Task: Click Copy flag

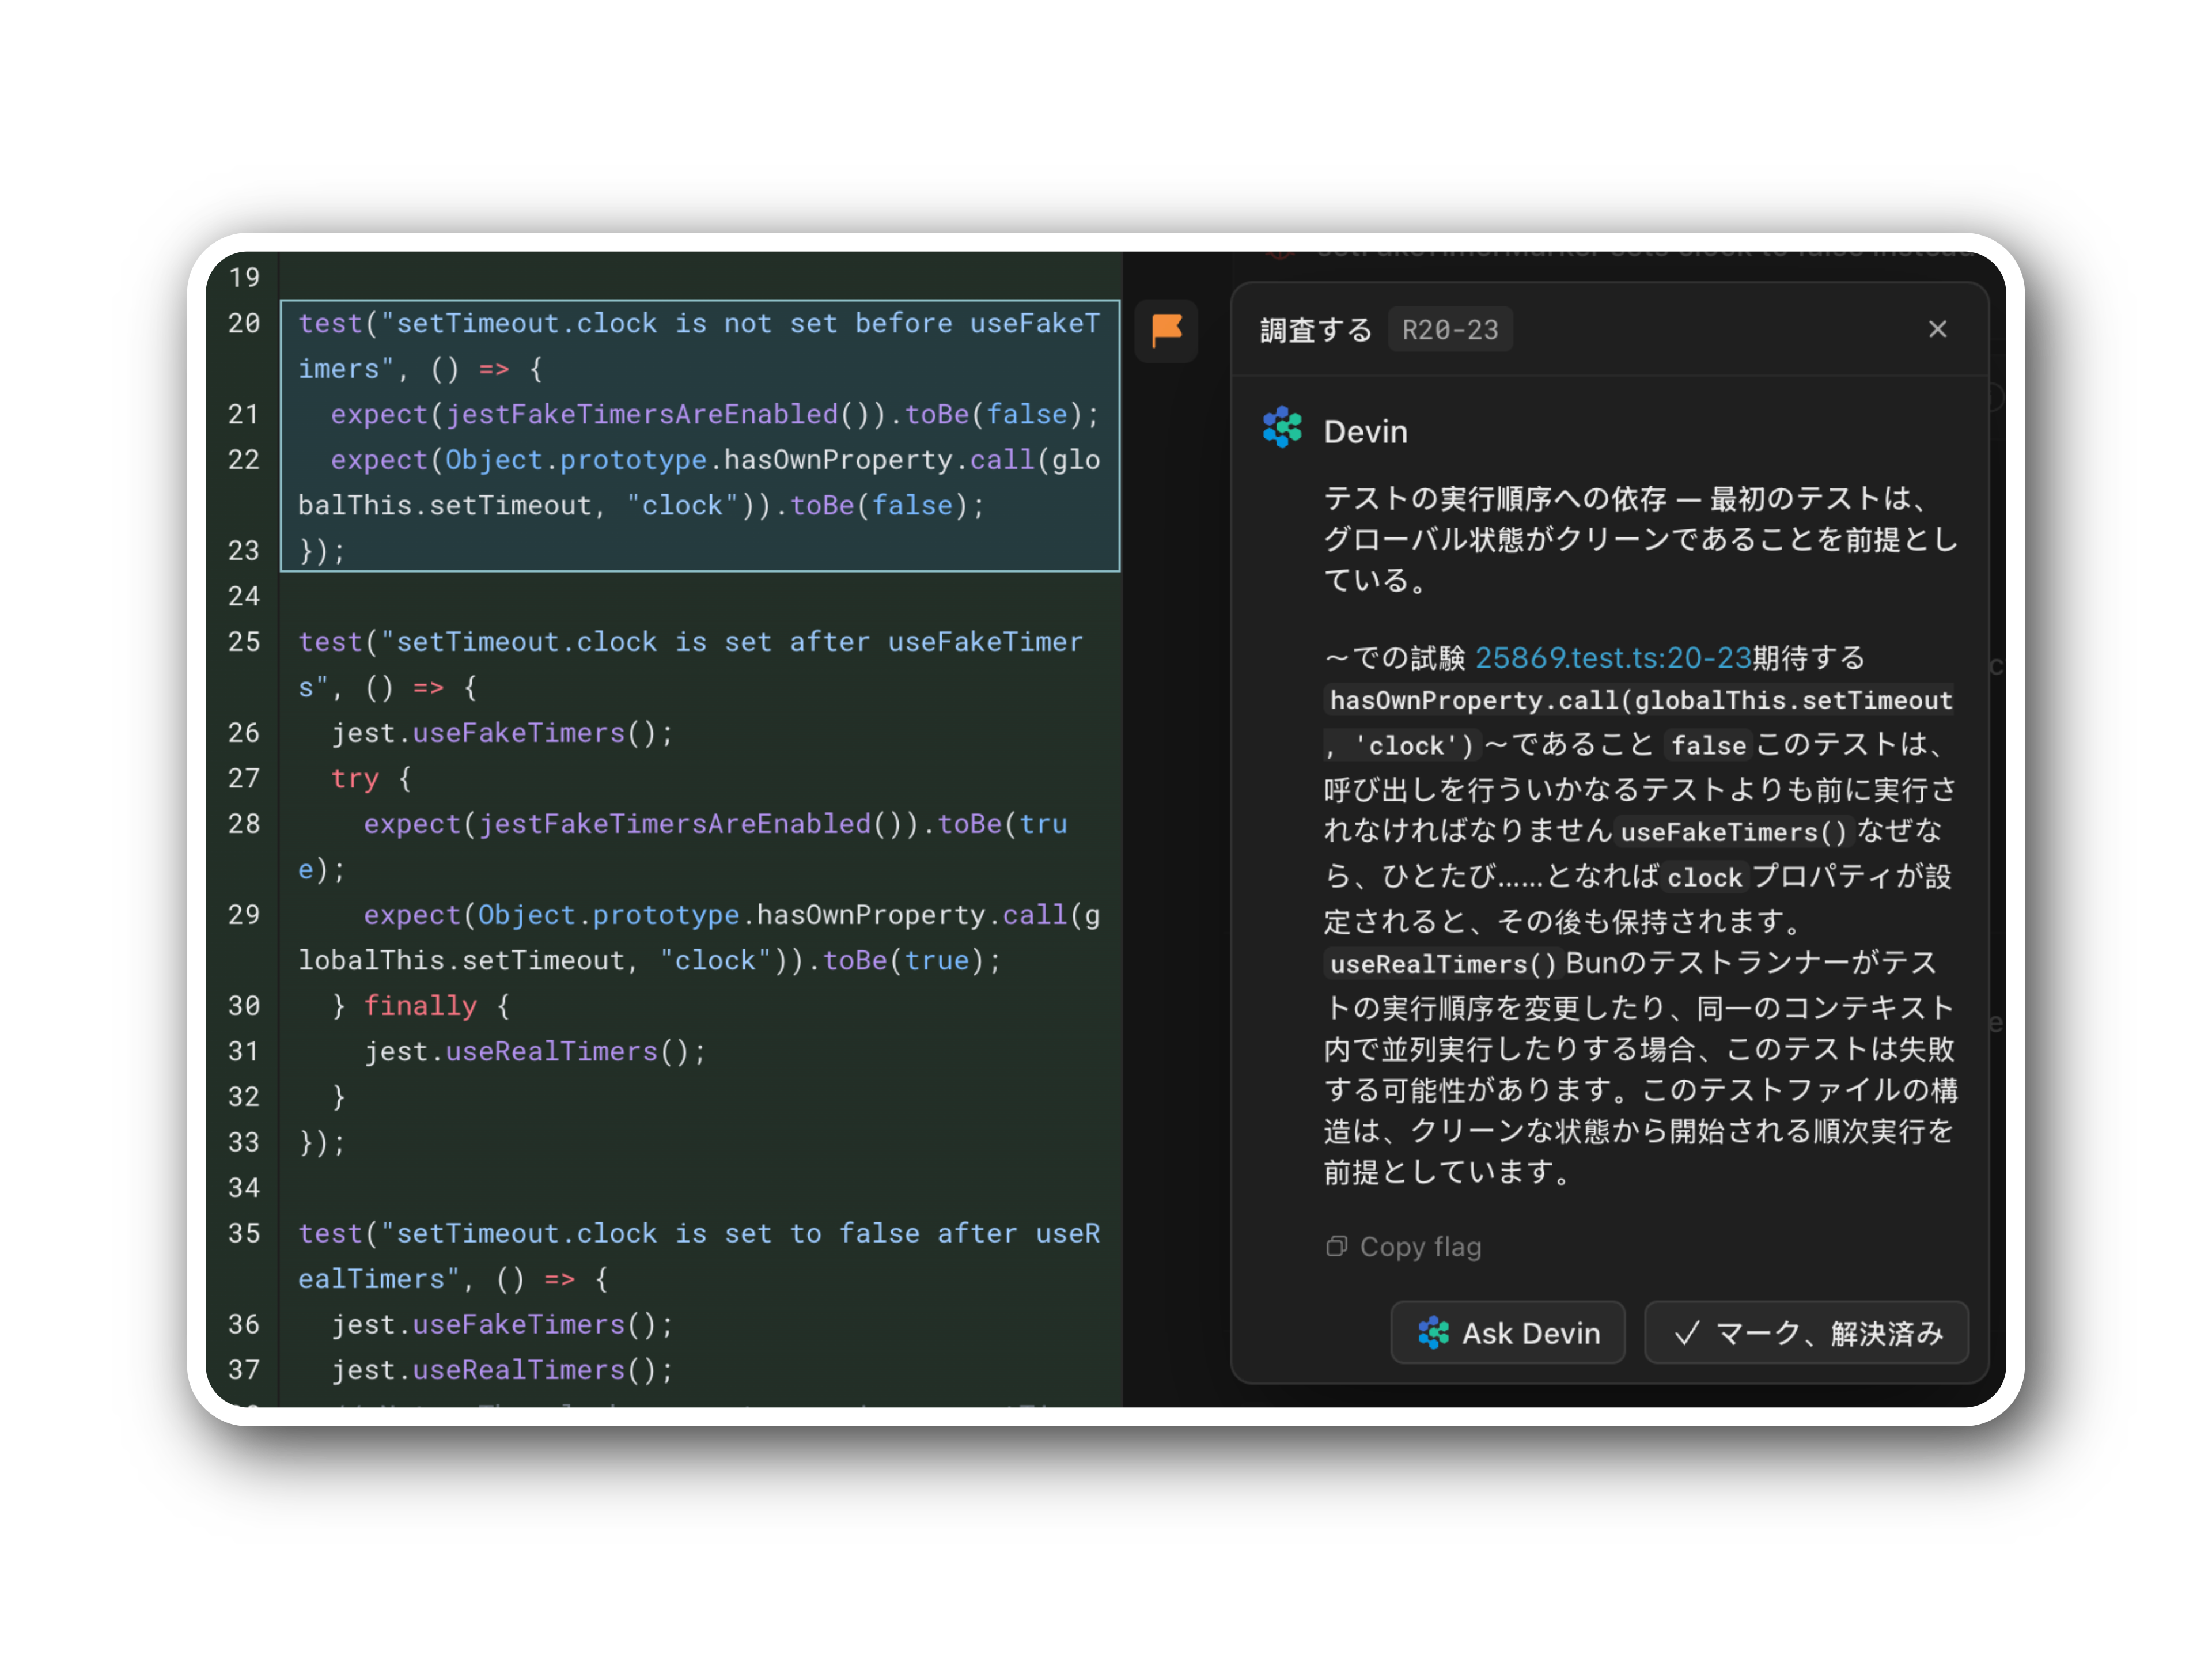Action: pyautogui.click(x=1404, y=1246)
